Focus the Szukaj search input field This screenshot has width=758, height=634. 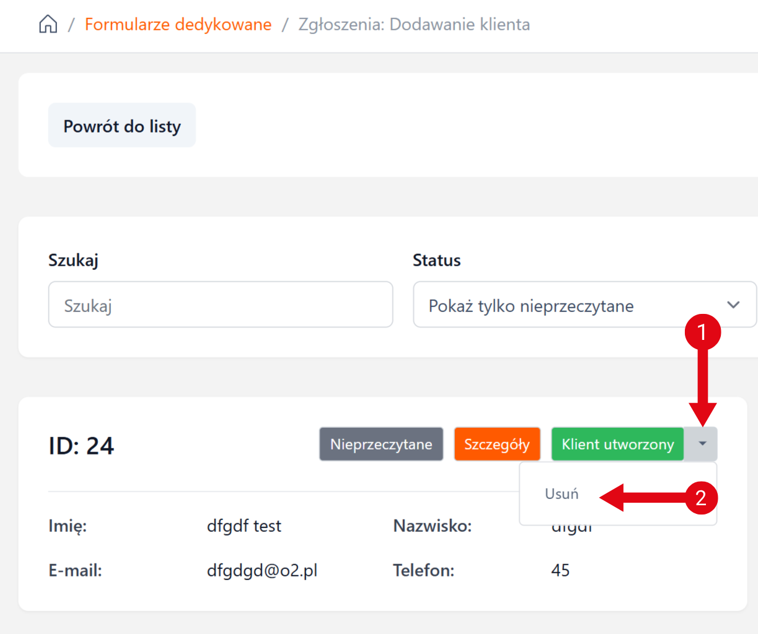click(x=221, y=305)
